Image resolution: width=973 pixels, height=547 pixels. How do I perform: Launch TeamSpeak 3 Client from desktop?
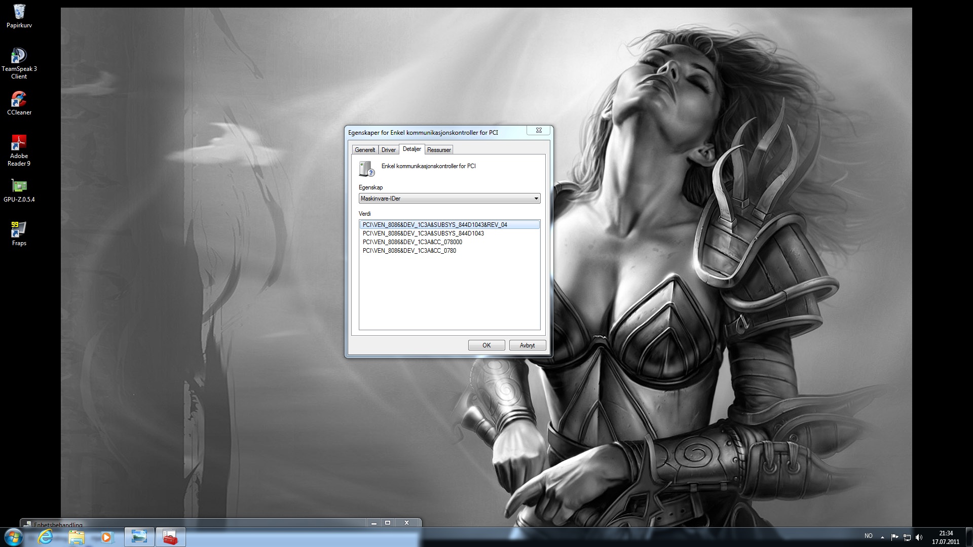(x=19, y=63)
